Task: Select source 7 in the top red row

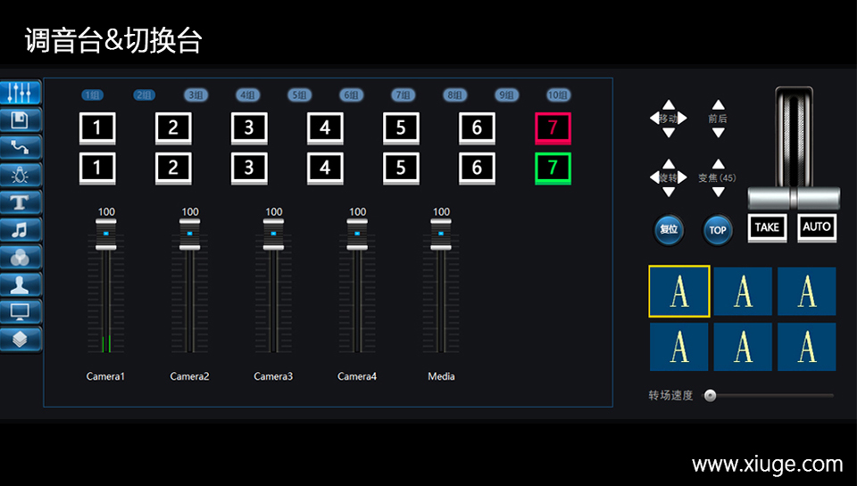Action: (553, 128)
